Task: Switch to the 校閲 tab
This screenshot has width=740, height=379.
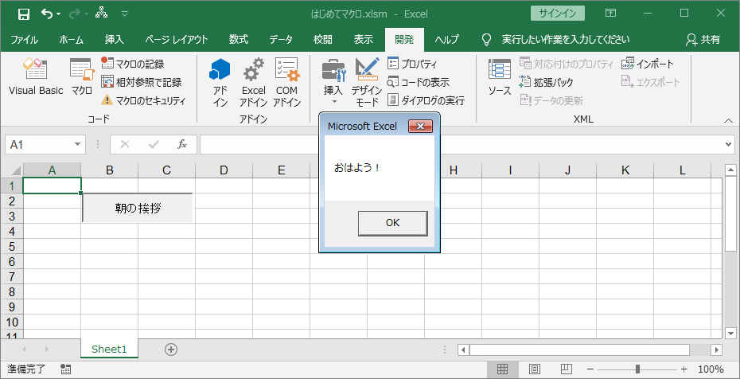Action: 323,40
